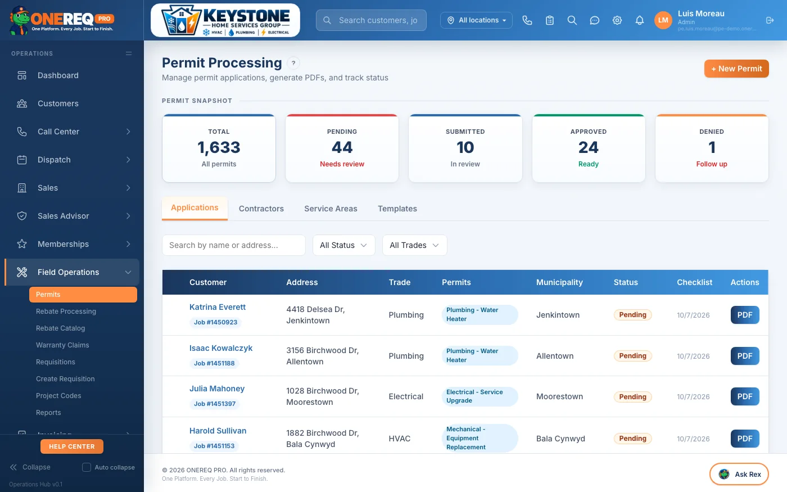Click the Sales building icon
The image size is (787, 492).
(22, 188)
